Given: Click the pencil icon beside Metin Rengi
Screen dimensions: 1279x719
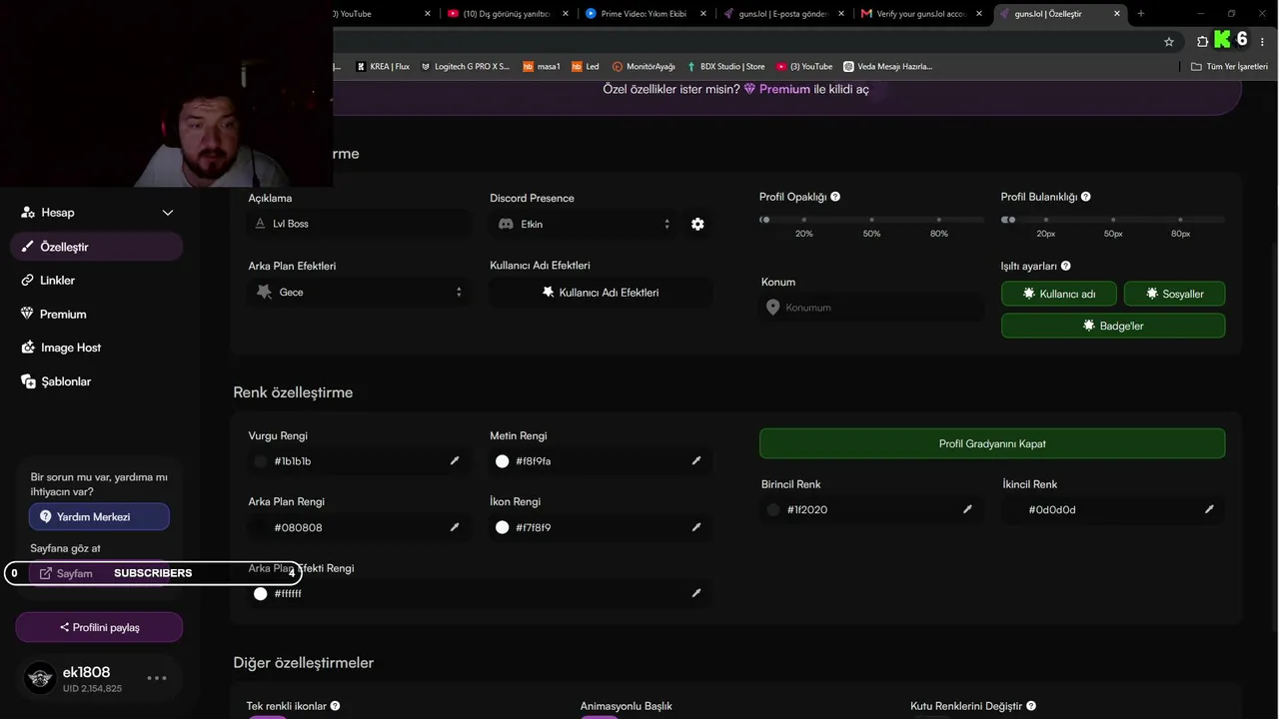Looking at the screenshot, I should point(696,460).
